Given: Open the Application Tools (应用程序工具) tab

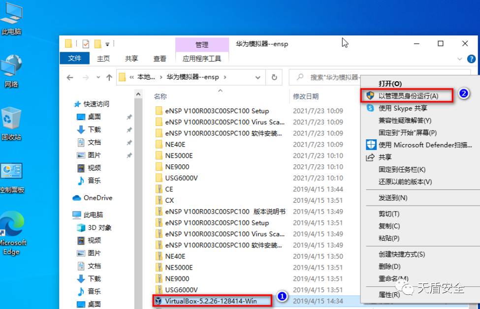Looking at the screenshot, I should pos(202,59).
